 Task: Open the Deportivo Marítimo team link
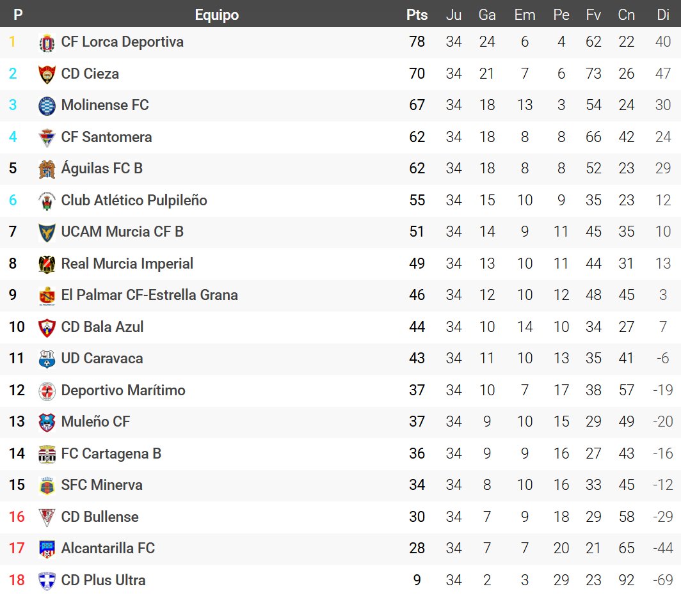point(123,390)
